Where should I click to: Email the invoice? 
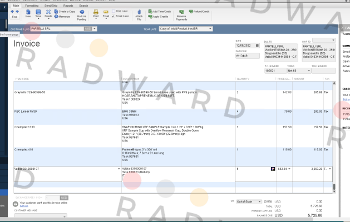coord(106,13)
